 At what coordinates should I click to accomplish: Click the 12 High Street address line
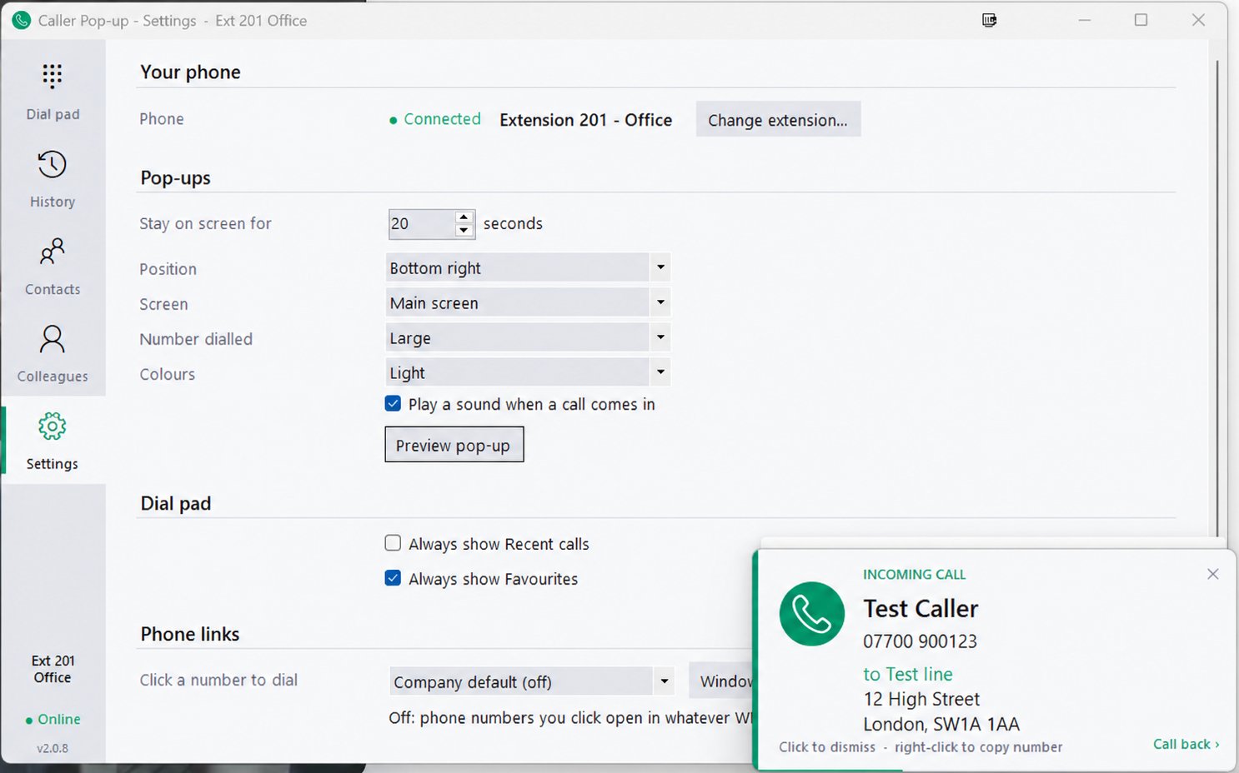(x=921, y=699)
